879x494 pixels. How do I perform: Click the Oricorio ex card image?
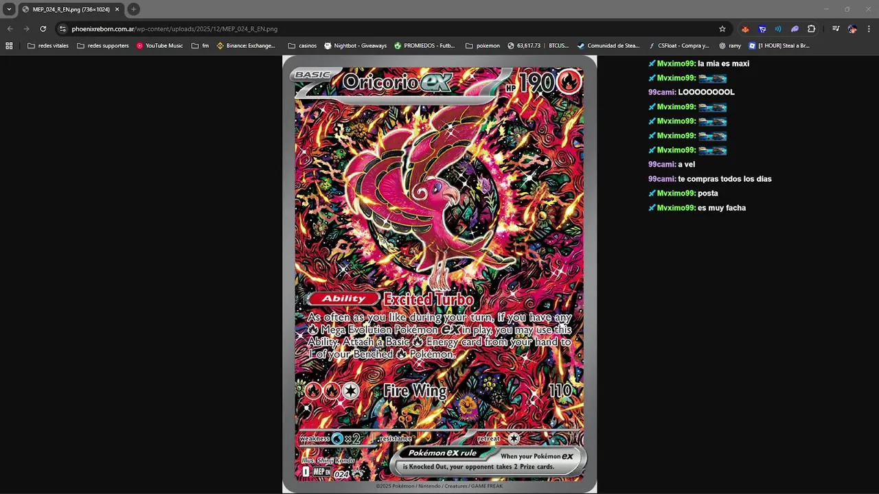pyautogui.click(x=439, y=274)
